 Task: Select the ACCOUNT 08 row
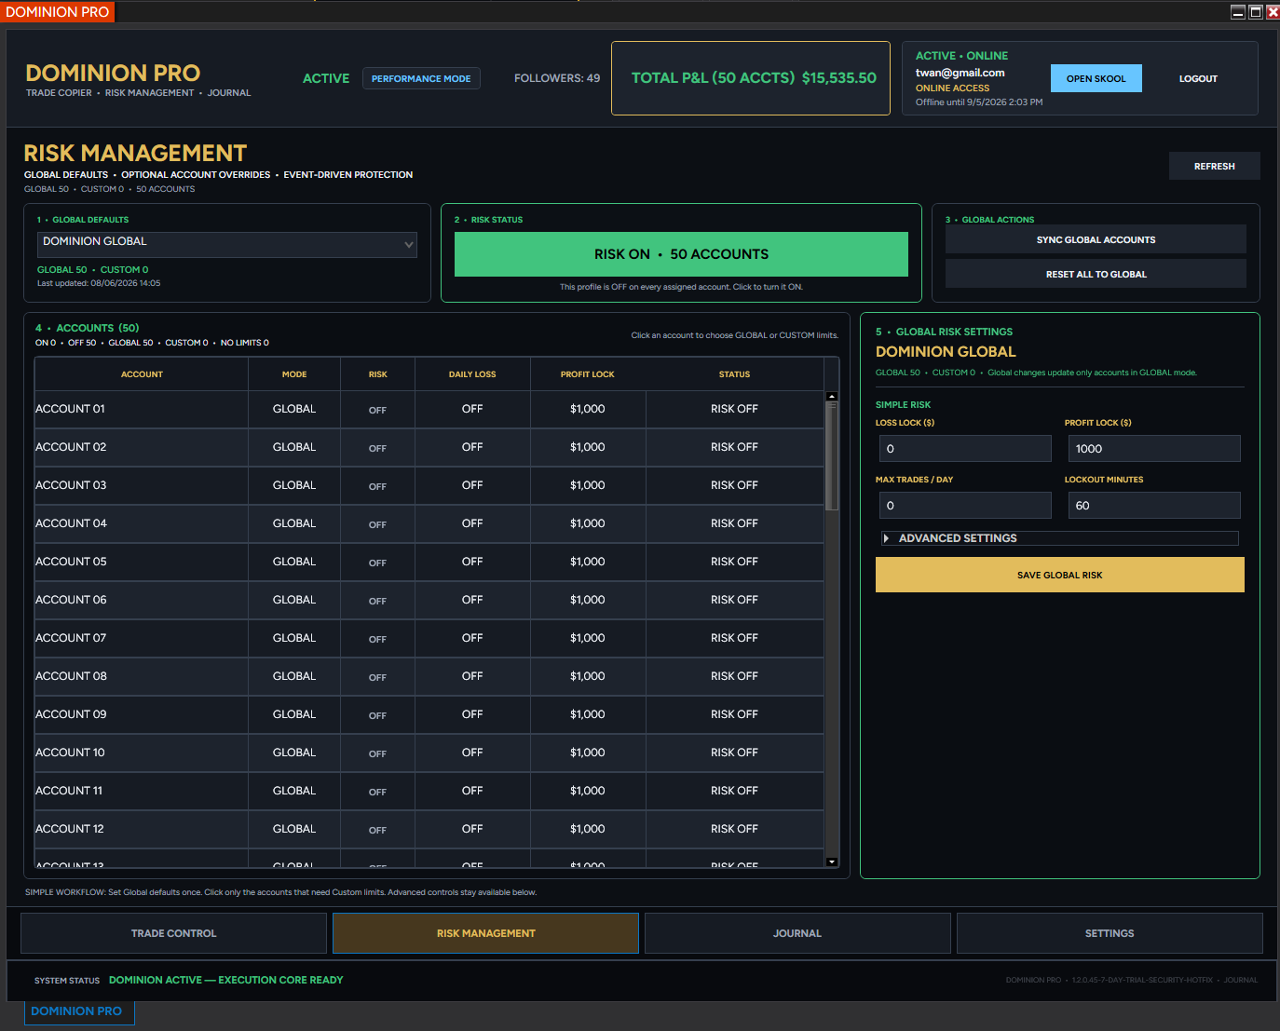429,676
